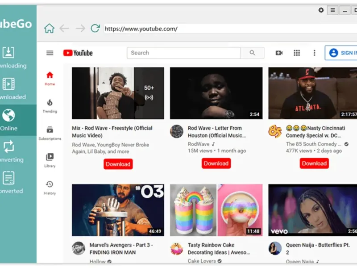
Task: Select Home in the YouTube sidebar
Action: point(50,79)
